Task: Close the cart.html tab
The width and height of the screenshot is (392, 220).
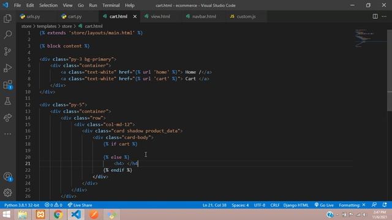Action: tap(135, 16)
